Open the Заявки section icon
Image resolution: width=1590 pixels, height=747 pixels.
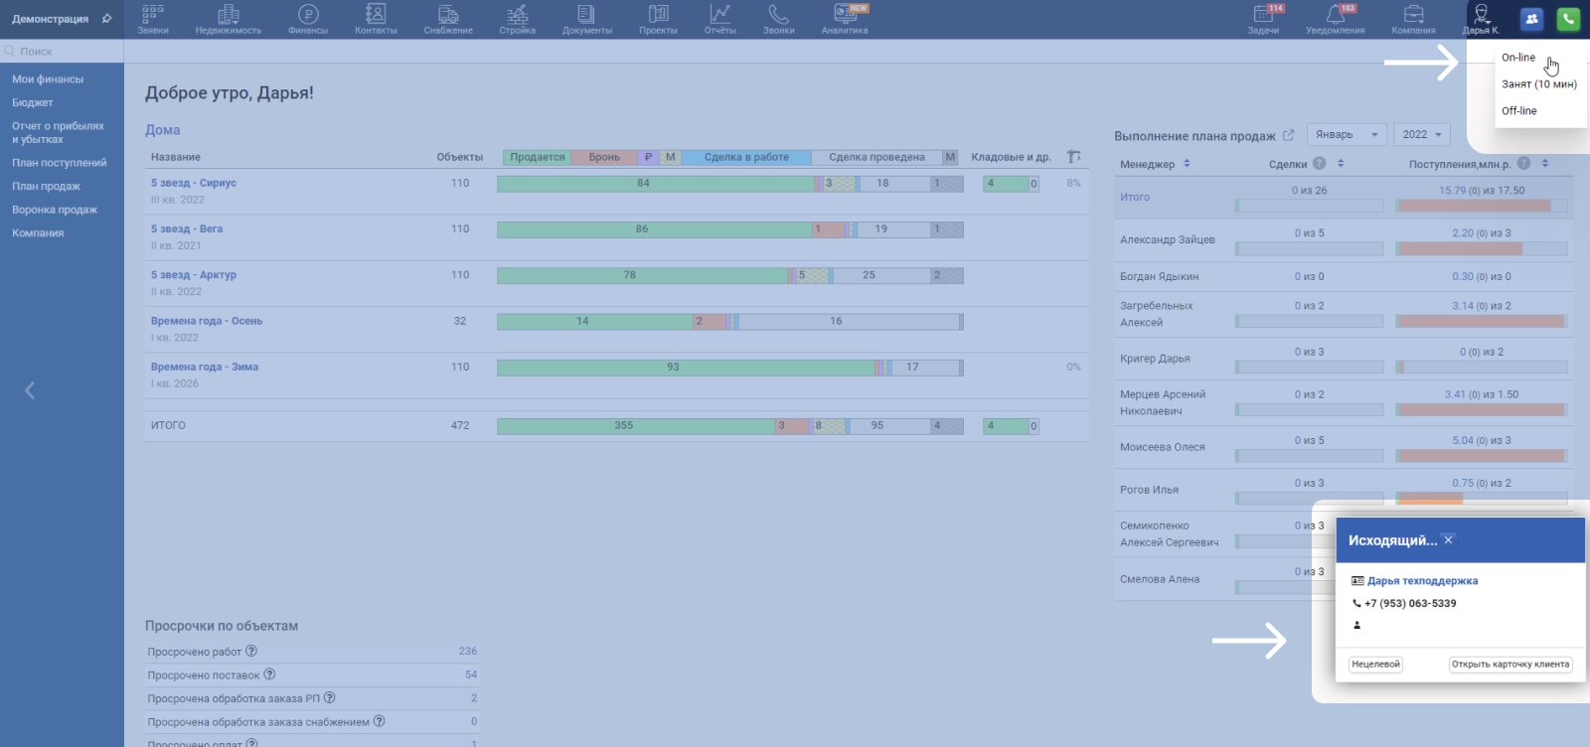point(152,15)
